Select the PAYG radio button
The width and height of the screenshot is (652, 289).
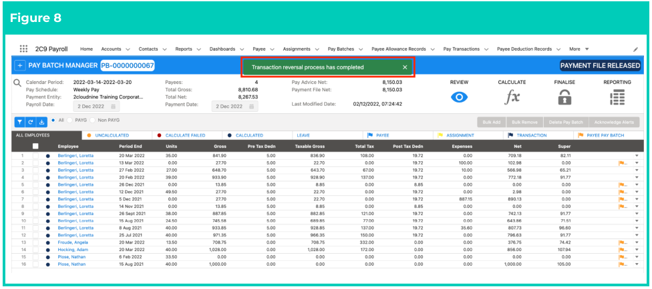coord(69,121)
